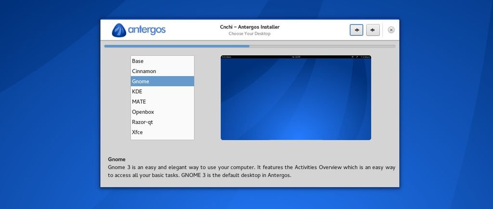Click the 'Cnchi – Antergos Installer' title
493x209 pixels.
click(x=250, y=27)
